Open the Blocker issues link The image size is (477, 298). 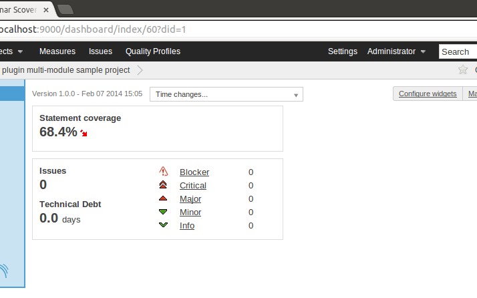click(194, 172)
